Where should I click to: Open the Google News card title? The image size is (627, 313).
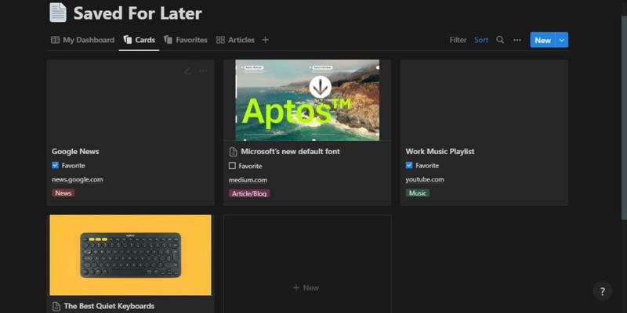pos(75,151)
